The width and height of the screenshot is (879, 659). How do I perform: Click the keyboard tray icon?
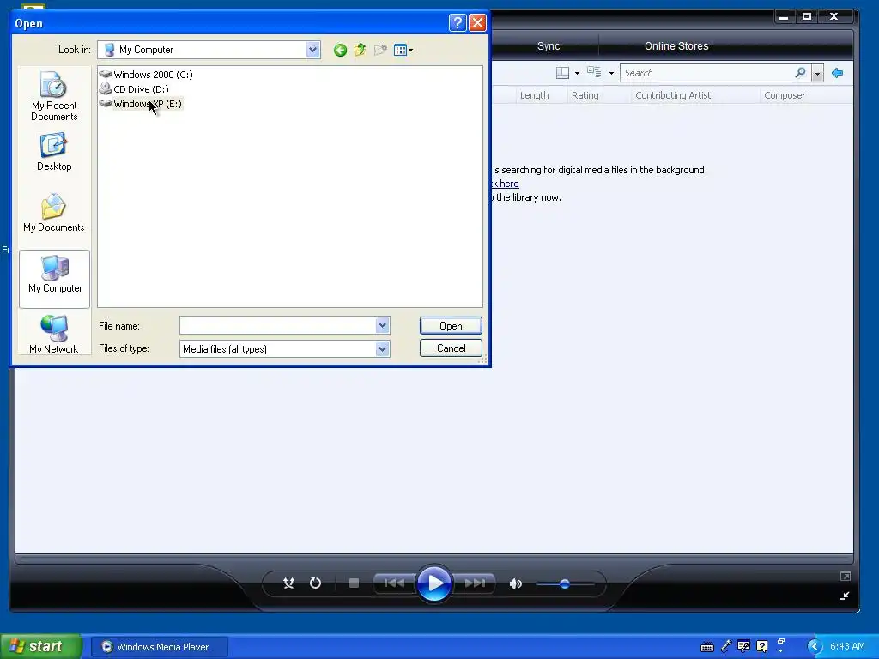(707, 647)
